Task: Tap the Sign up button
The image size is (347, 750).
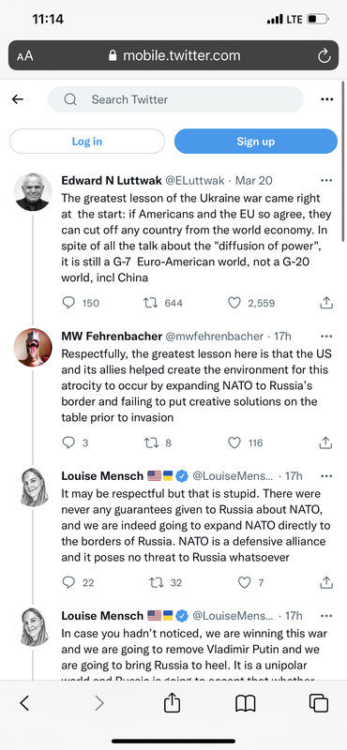Action: (x=256, y=142)
